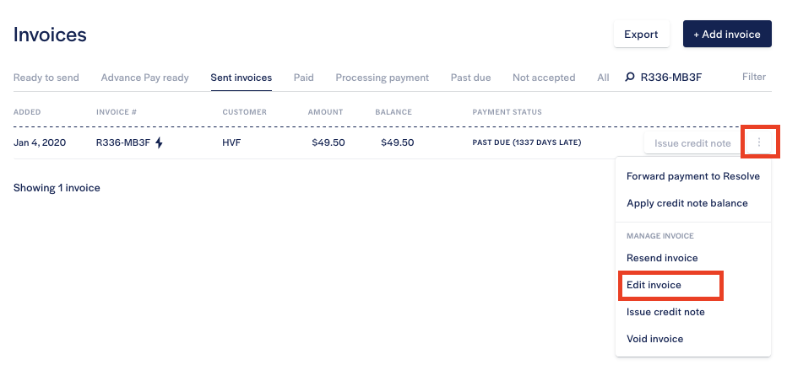Choose Resend invoice from menu

[x=662, y=258]
